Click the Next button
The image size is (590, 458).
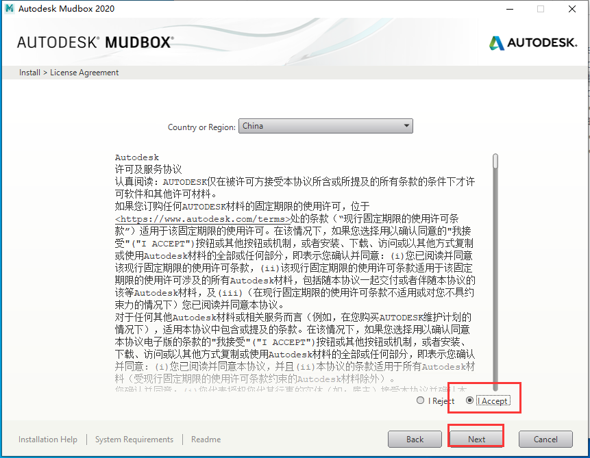tap(476, 440)
